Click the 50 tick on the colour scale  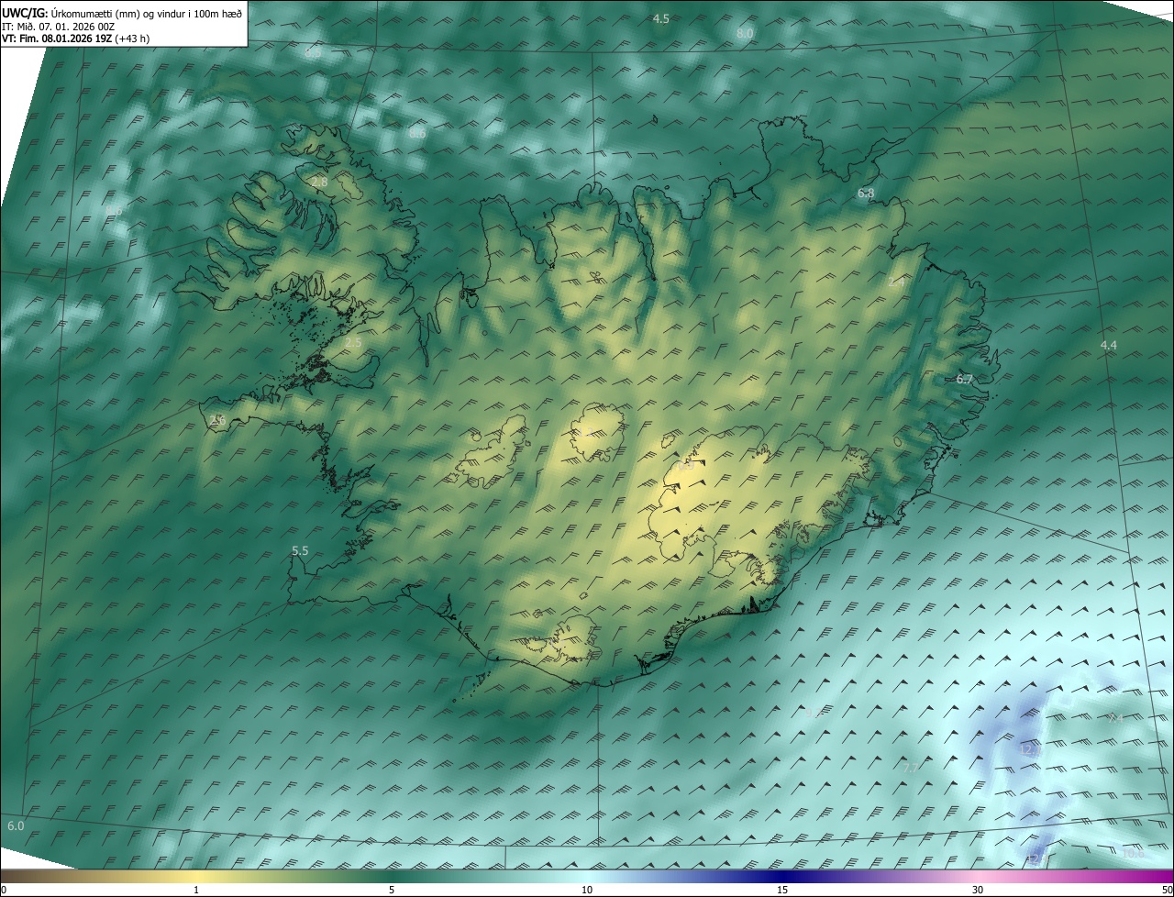pyautogui.click(x=1167, y=890)
